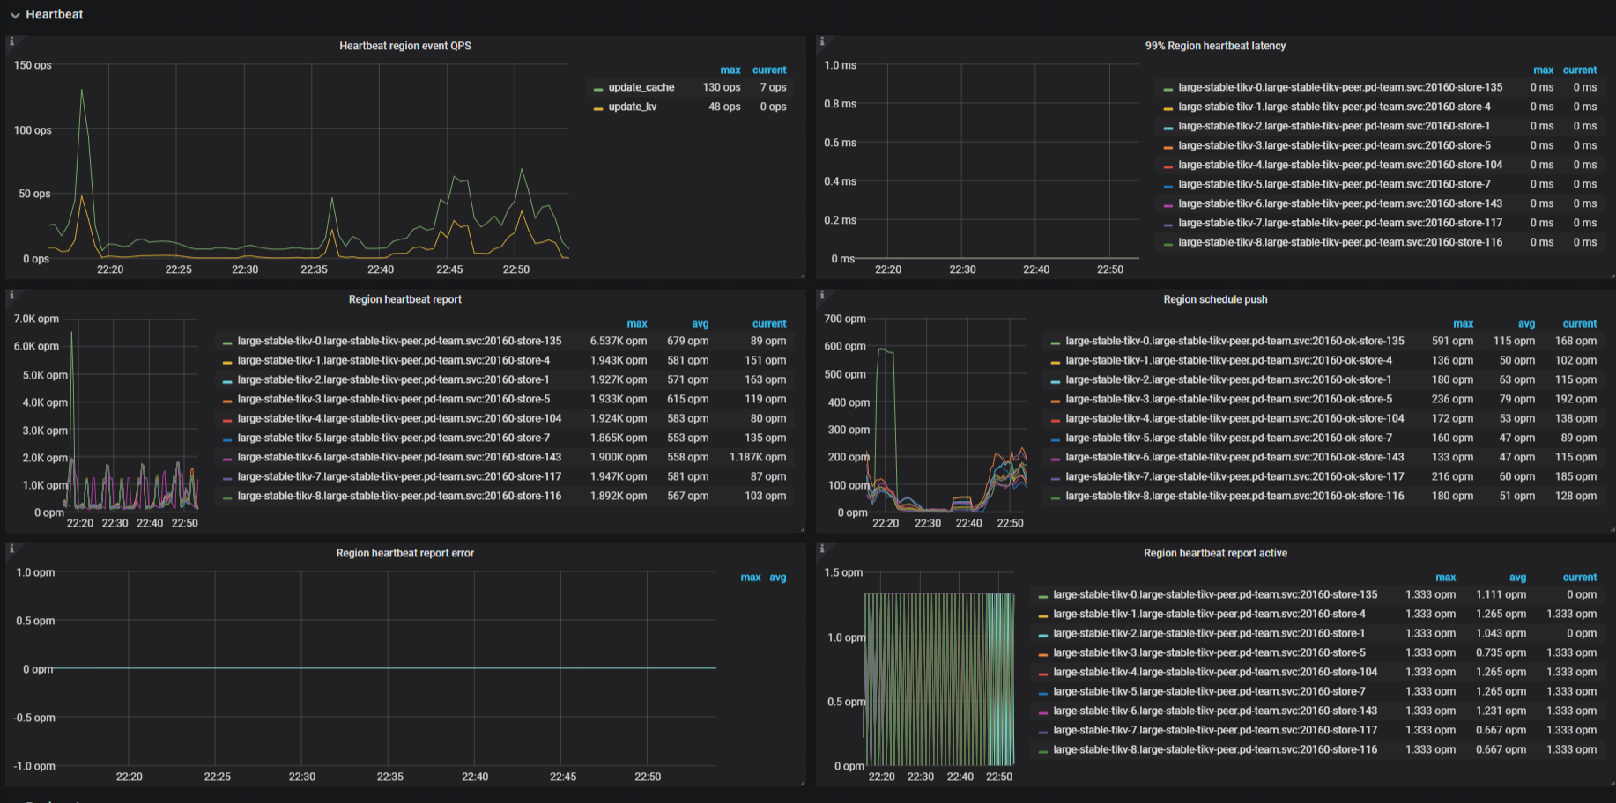Toggle the update_cache series in the legend
Screen dimensions: 1616x803
coord(641,87)
